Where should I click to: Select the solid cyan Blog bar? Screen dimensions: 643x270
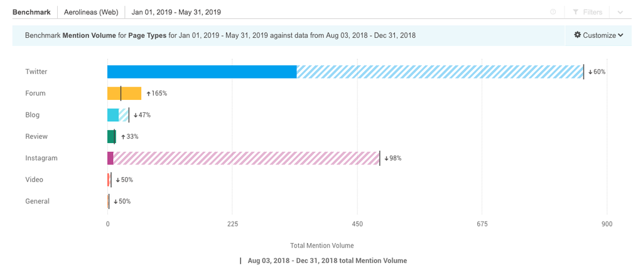[113, 115]
